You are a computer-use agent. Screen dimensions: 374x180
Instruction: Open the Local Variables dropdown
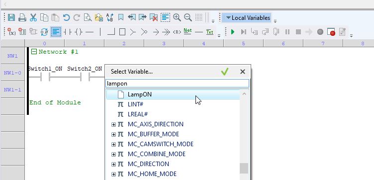248,18
